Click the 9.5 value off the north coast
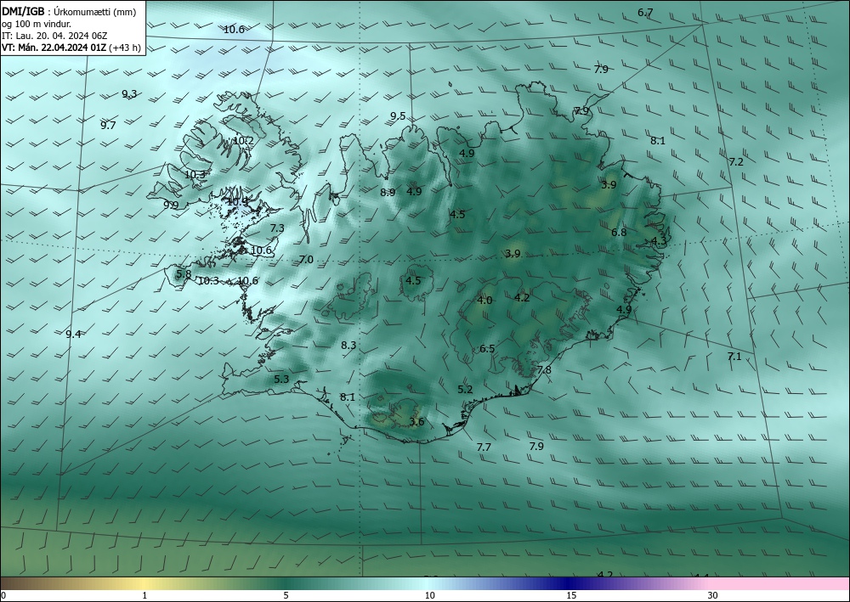This screenshot has height=602, width=850. point(398,115)
